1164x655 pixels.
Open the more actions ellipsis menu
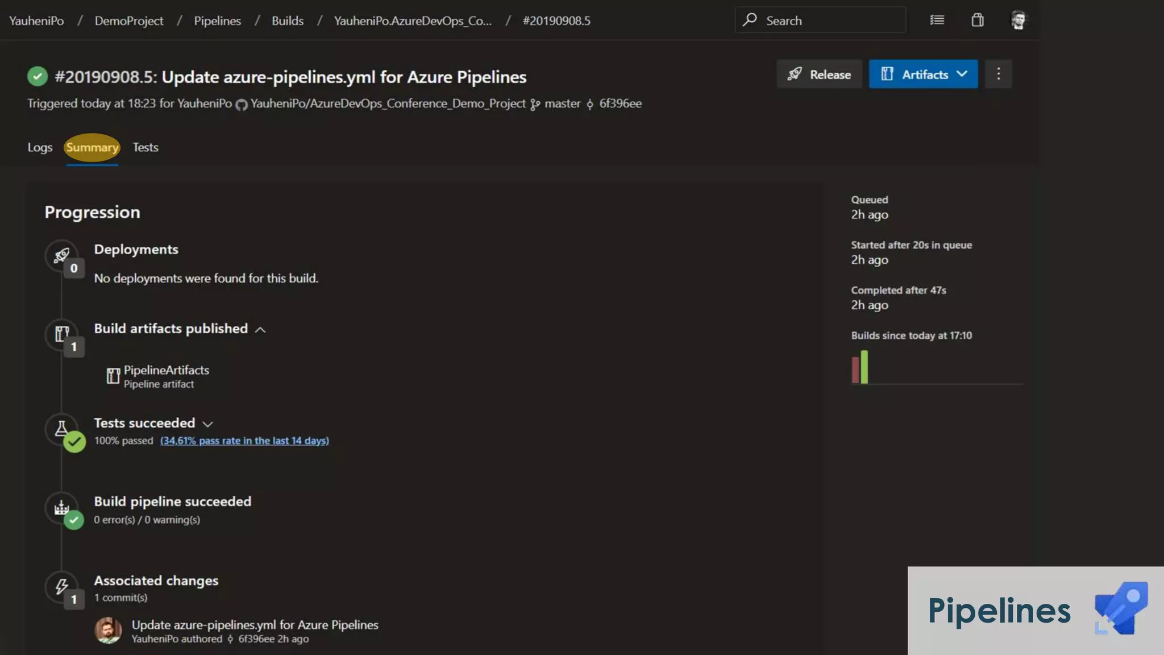pos(998,74)
